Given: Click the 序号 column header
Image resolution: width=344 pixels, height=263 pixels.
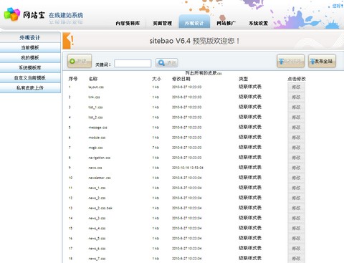Looking at the screenshot, I should tap(73, 79).
